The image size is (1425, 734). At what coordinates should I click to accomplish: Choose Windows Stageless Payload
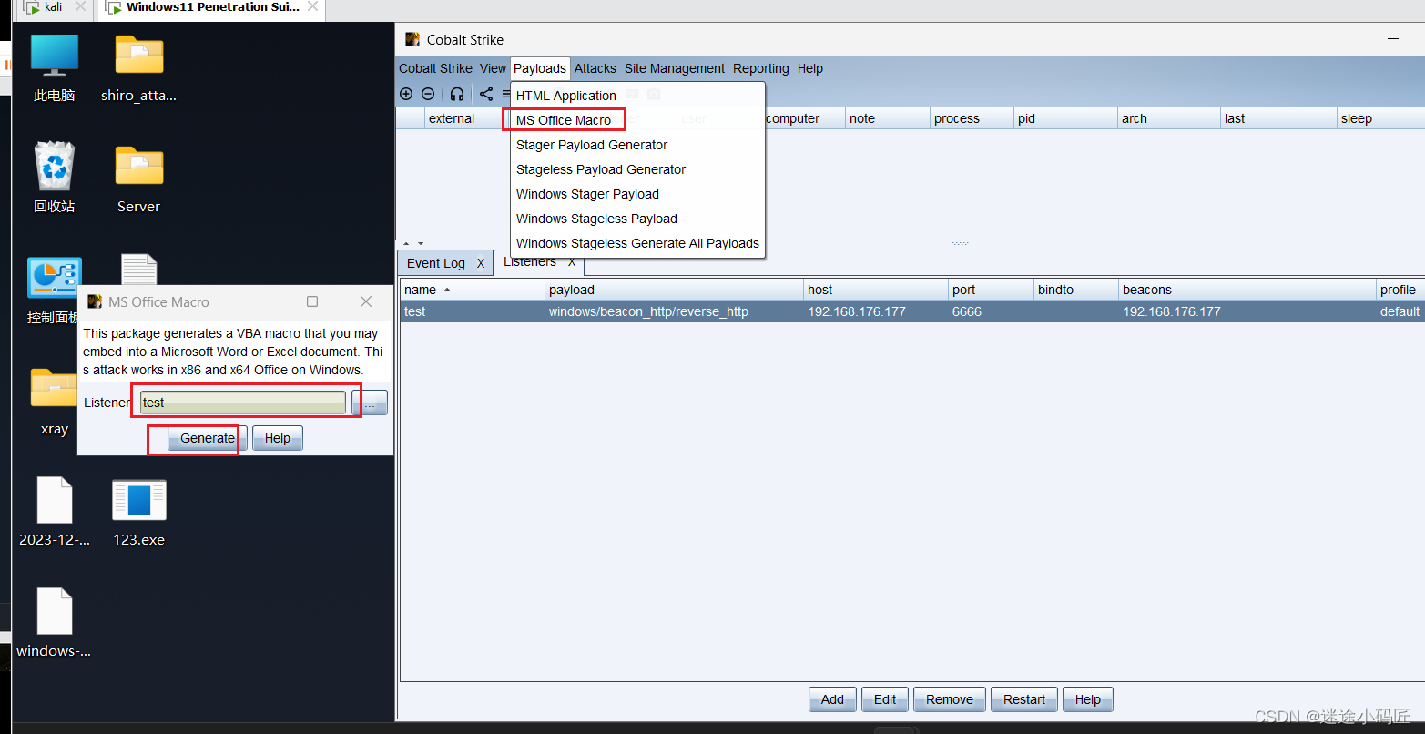tap(637, 219)
